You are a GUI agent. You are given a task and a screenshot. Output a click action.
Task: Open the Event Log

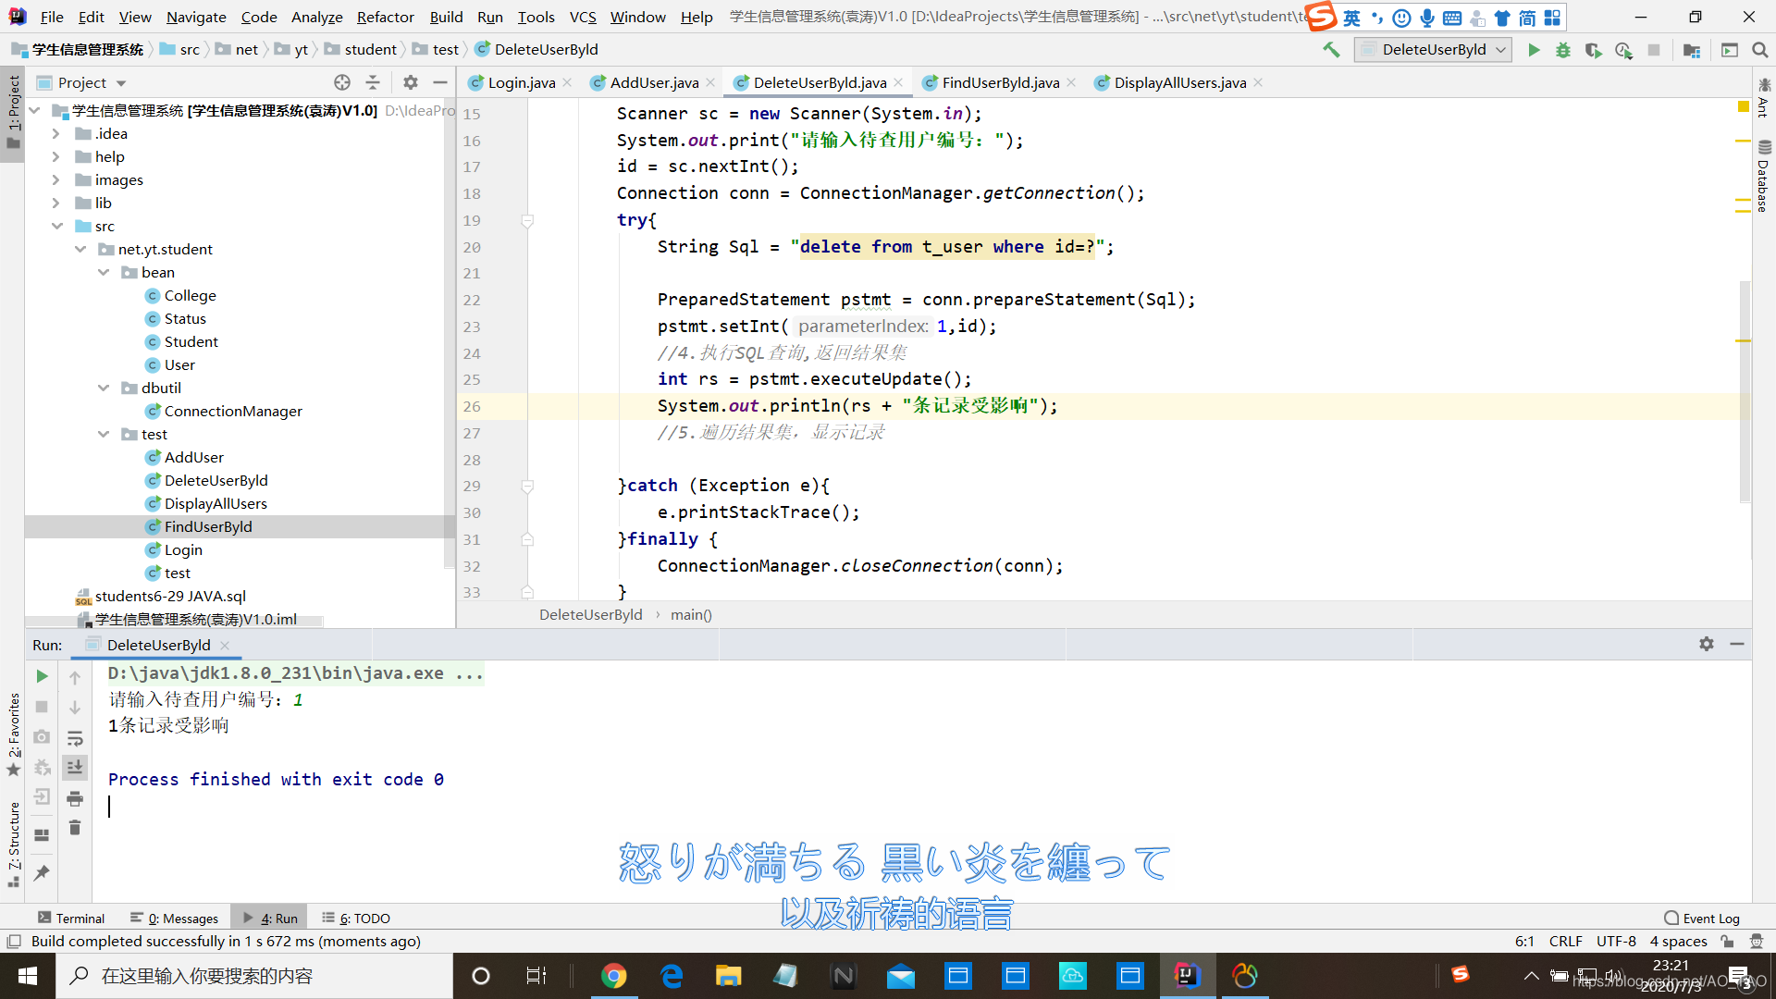[1702, 919]
